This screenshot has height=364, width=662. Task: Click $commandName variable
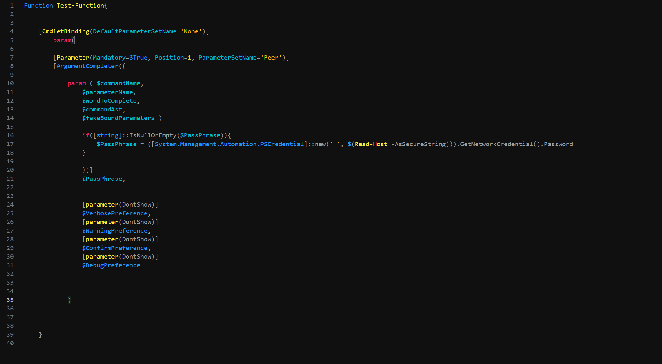pos(118,83)
